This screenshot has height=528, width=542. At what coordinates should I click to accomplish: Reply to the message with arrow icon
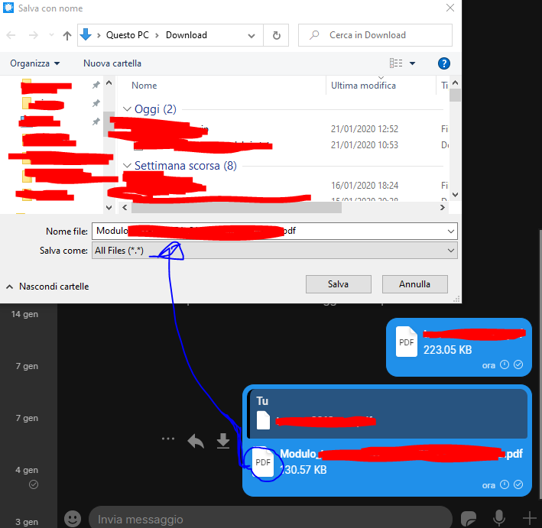pyautogui.click(x=196, y=441)
